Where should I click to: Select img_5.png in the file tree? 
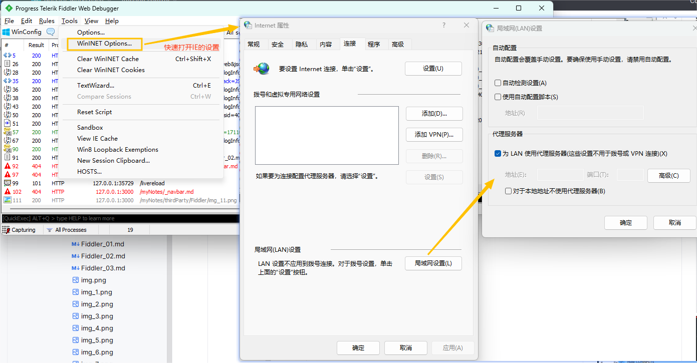(97, 340)
